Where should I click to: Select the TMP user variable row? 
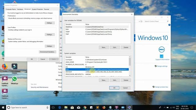tap(97, 34)
